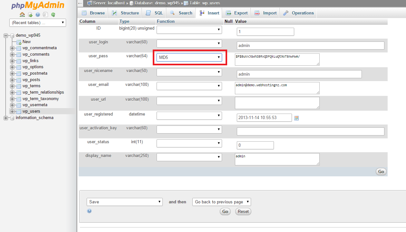Collapse the demo_wp945 database tree

[x=6, y=36]
